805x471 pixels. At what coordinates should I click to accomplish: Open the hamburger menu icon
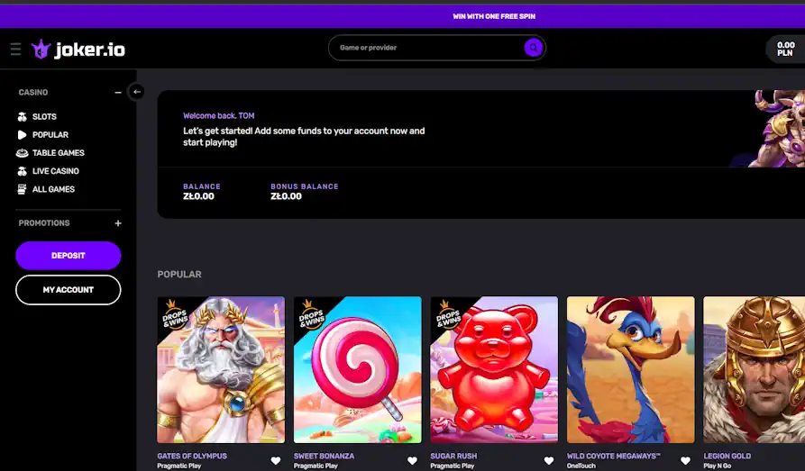click(x=15, y=49)
